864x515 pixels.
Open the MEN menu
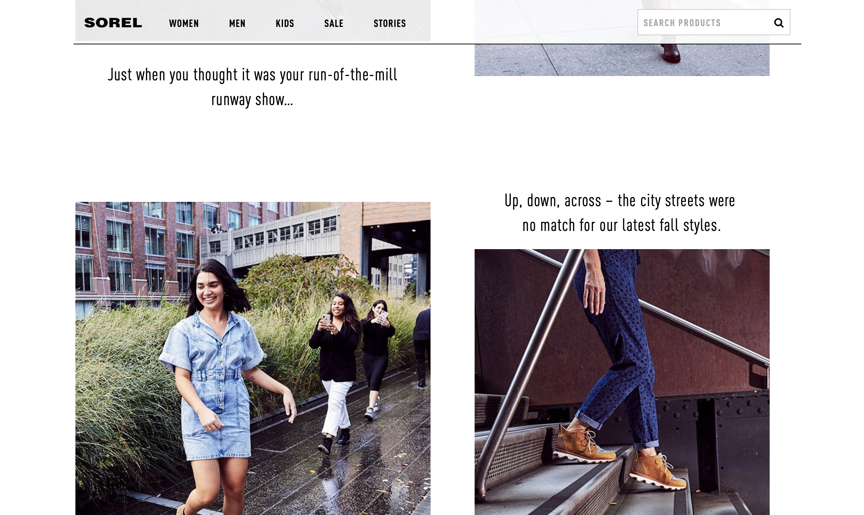(237, 23)
